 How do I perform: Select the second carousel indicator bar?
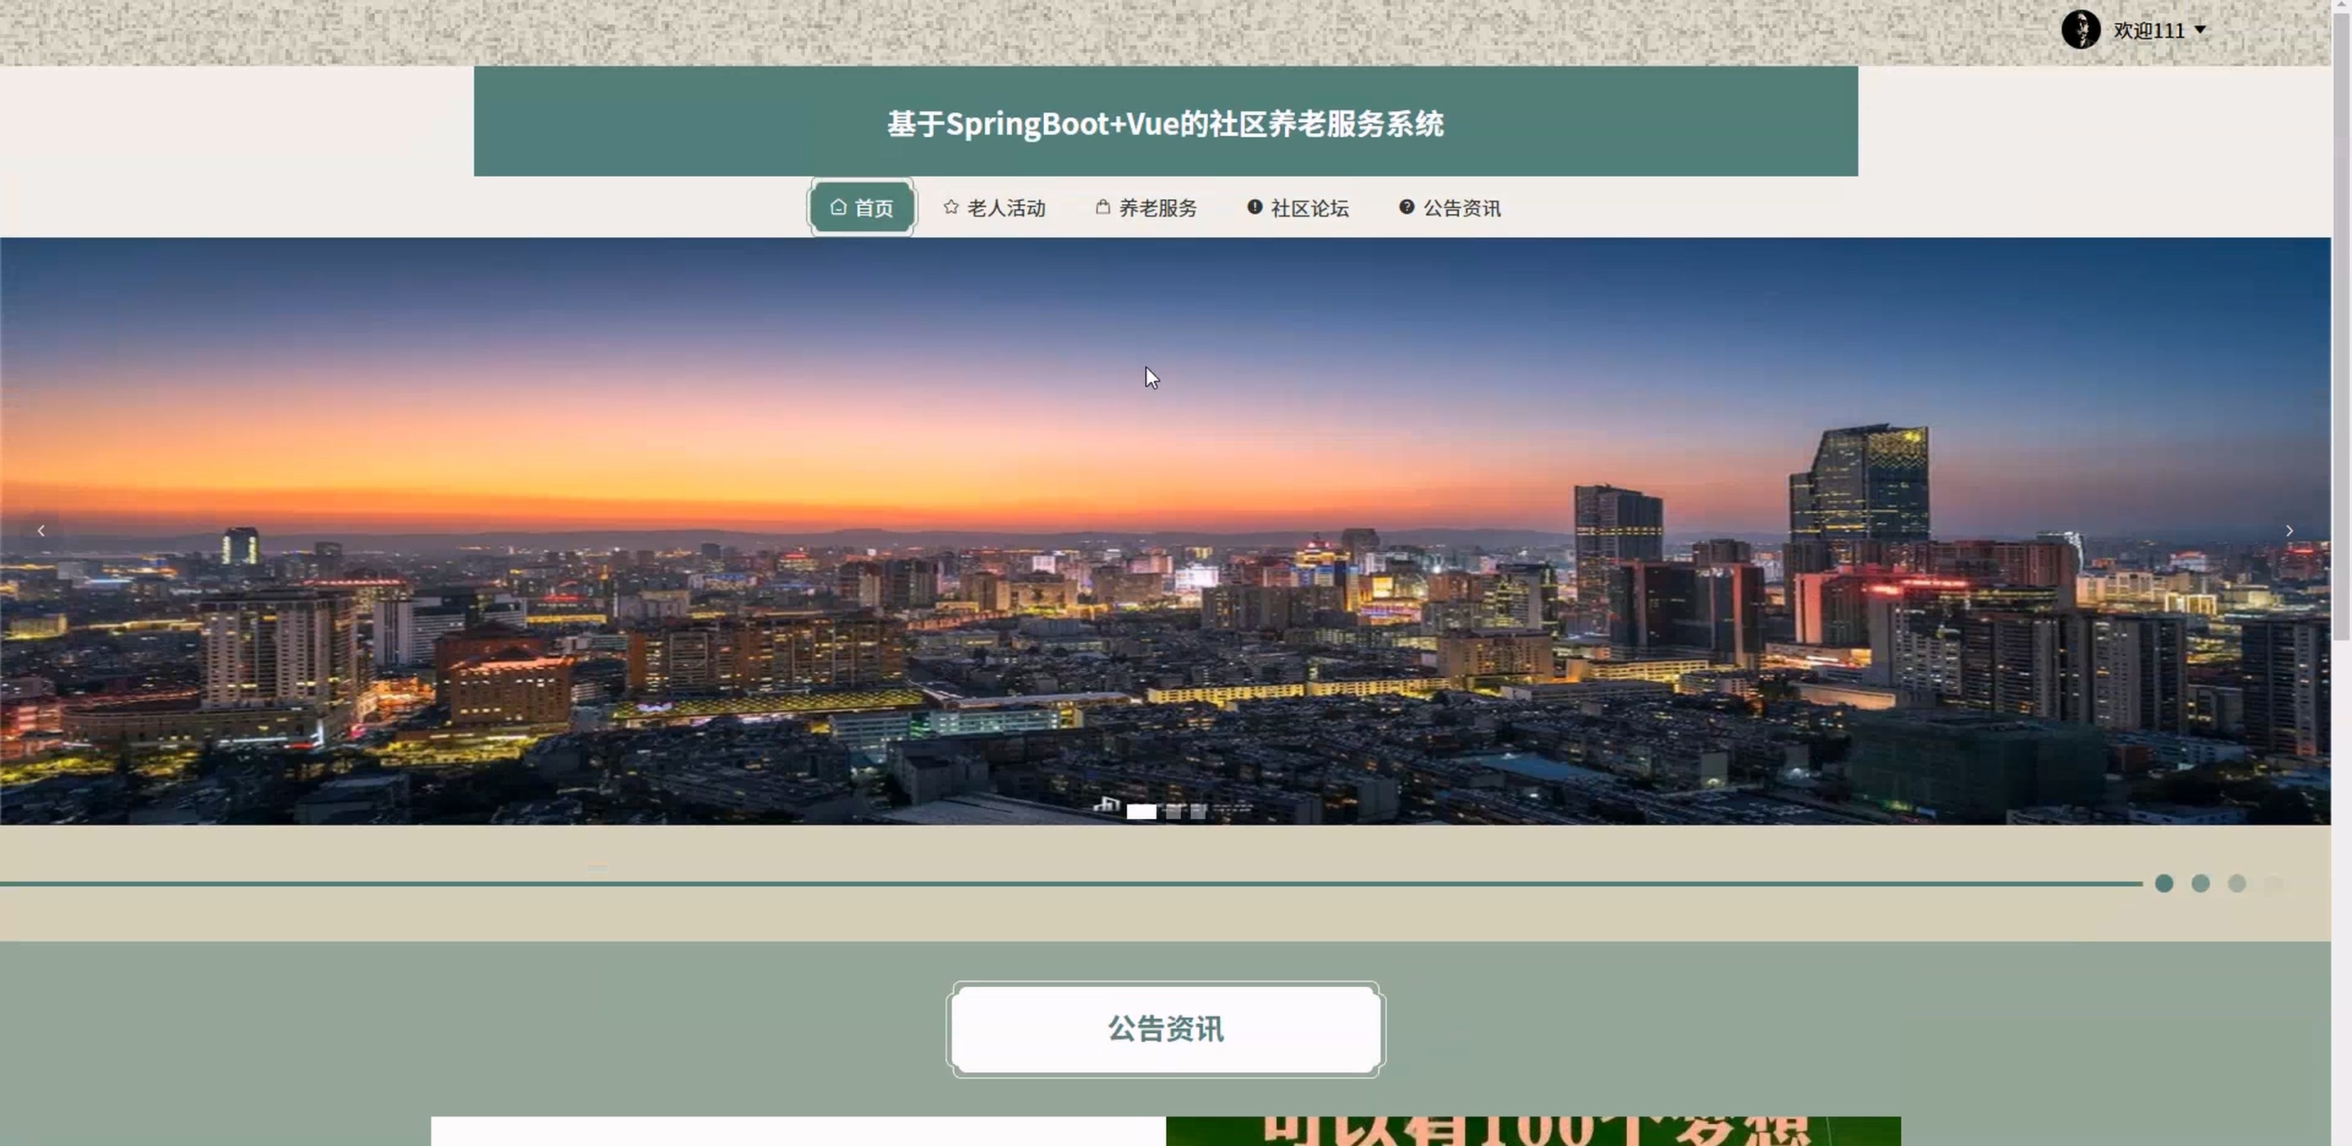[1174, 812]
